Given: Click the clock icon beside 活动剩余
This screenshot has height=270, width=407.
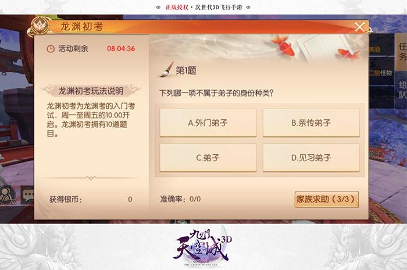Looking at the screenshot, I should point(51,49).
